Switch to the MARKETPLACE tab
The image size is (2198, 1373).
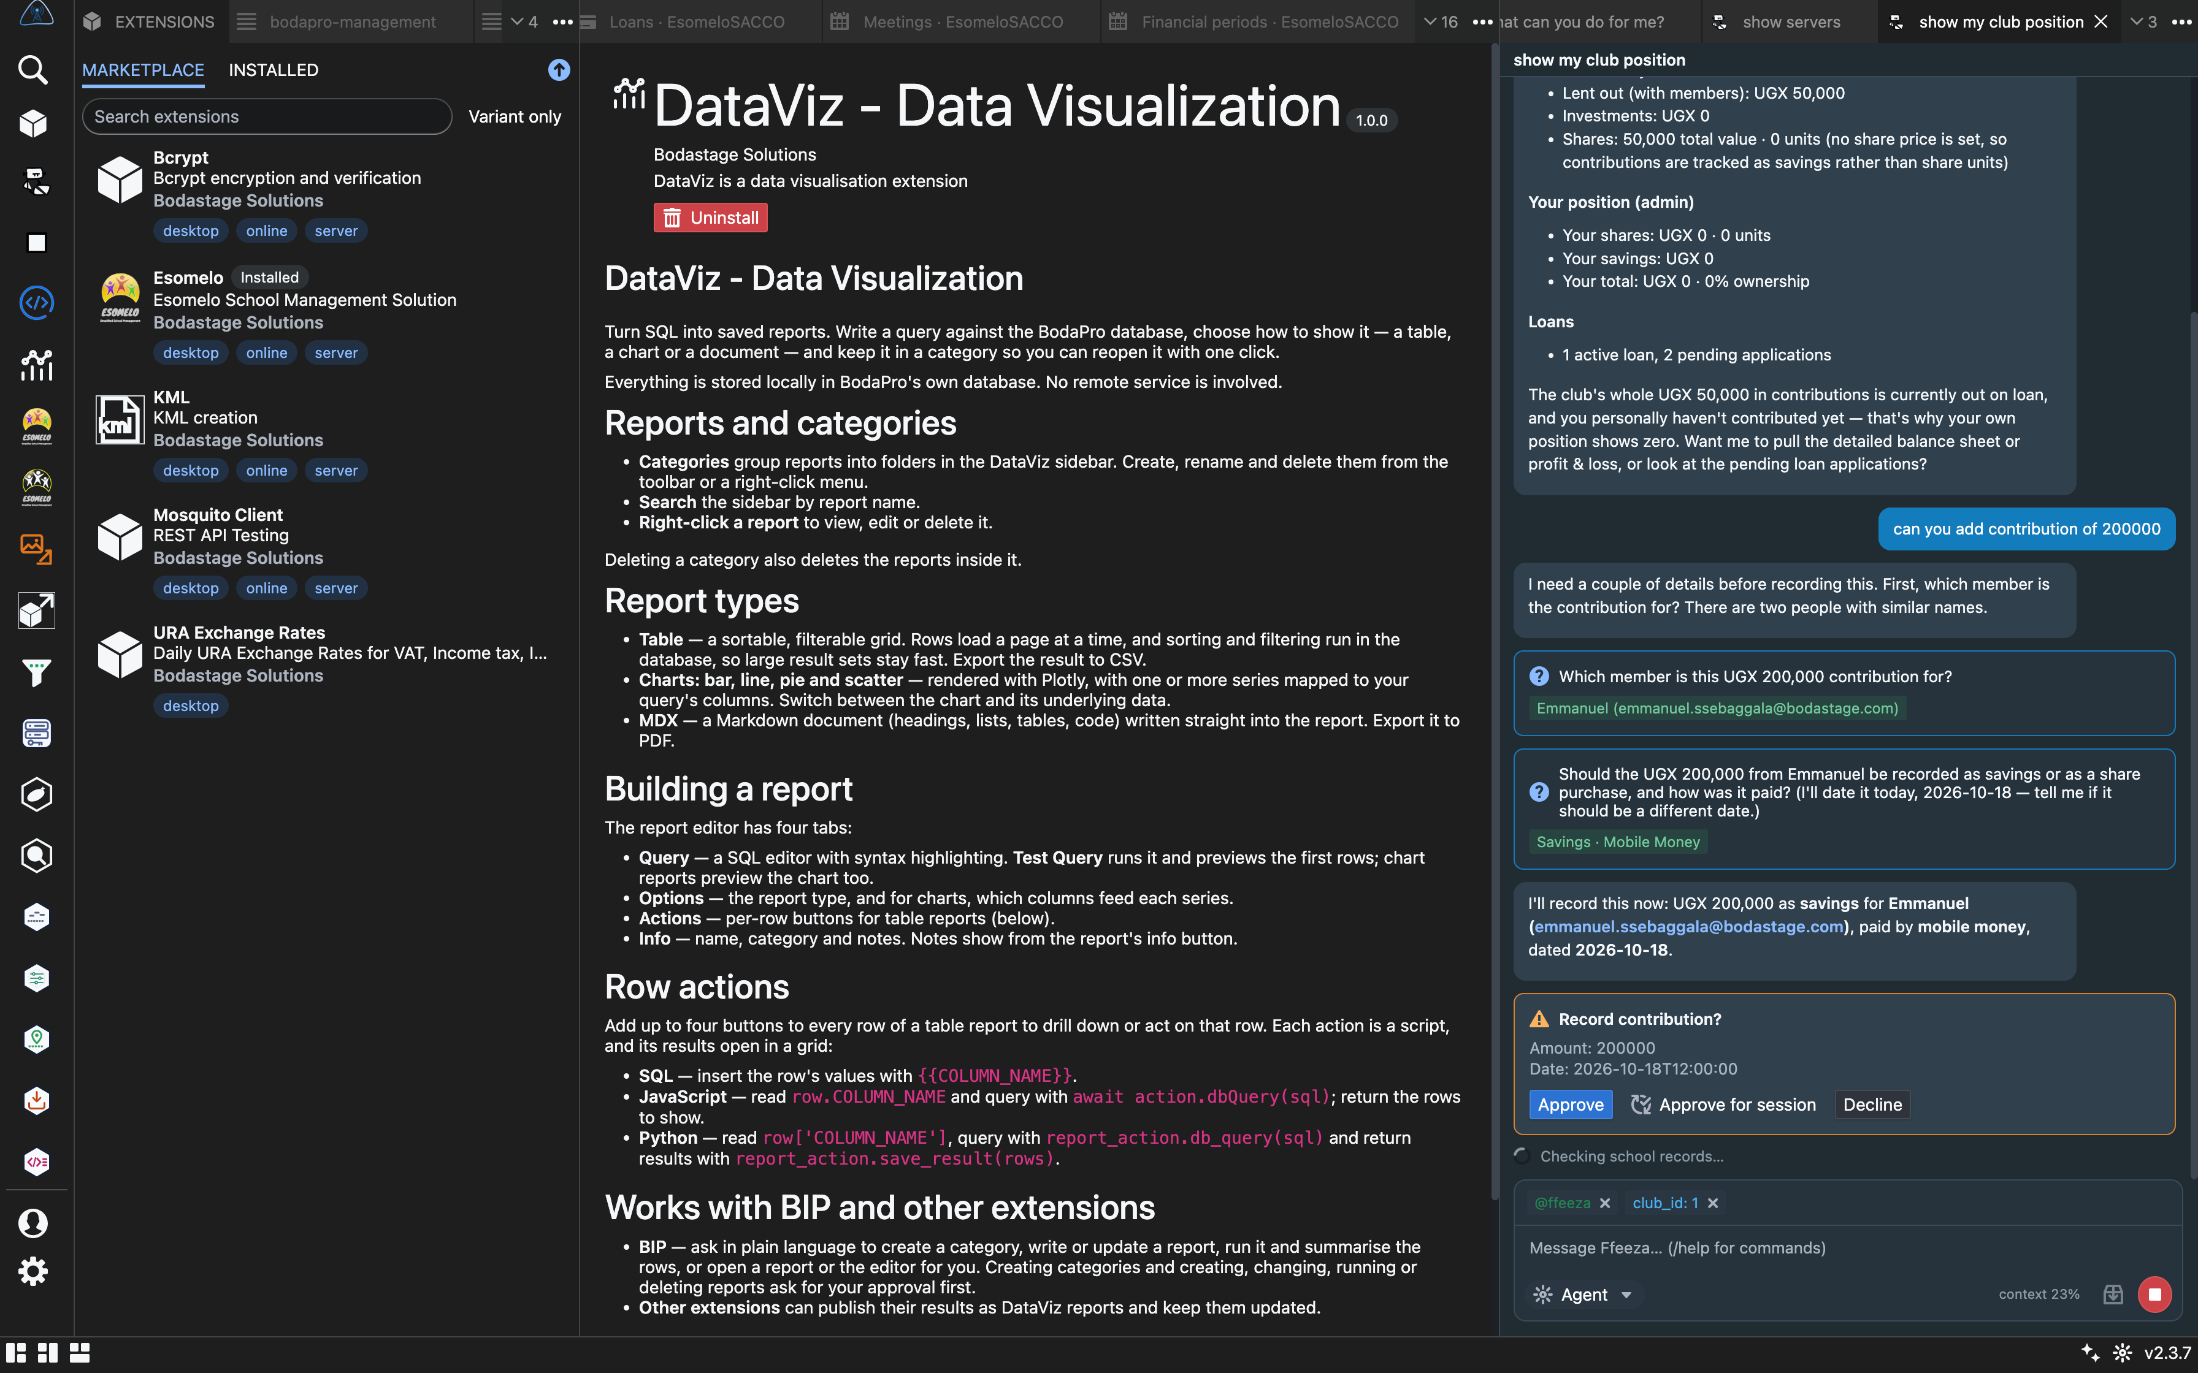(143, 70)
